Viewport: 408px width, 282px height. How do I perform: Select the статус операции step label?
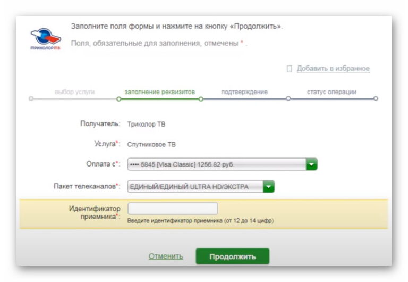click(331, 92)
